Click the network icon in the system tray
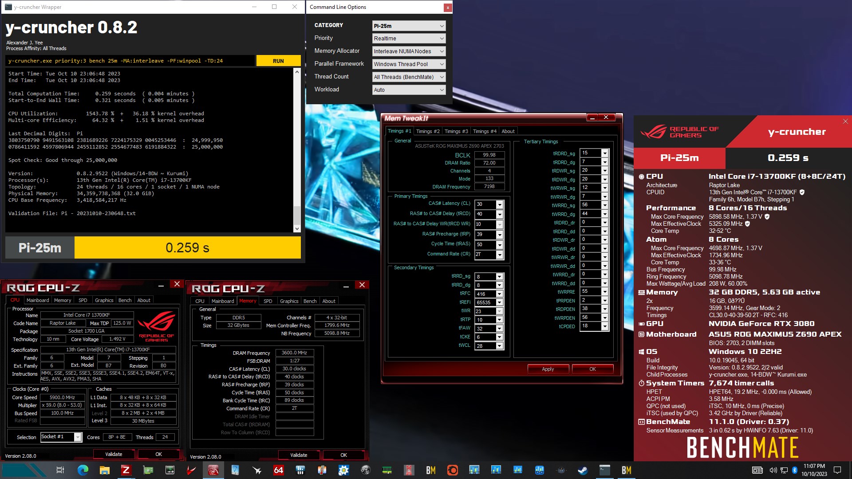The height and width of the screenshot is (479, 852). click(x=784, y=470)
